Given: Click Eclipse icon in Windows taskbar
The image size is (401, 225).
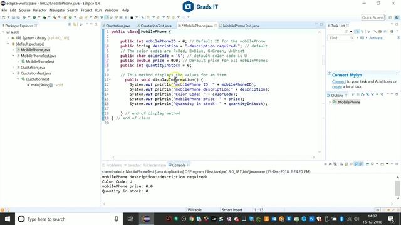Looking at the screenshot, I should click(x=147, y=219).
